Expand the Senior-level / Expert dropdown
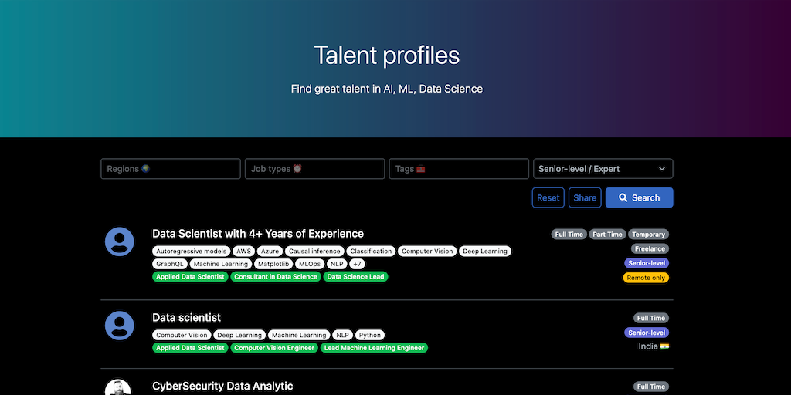Viewport: 791px width, 395px height. click(603, 169)
